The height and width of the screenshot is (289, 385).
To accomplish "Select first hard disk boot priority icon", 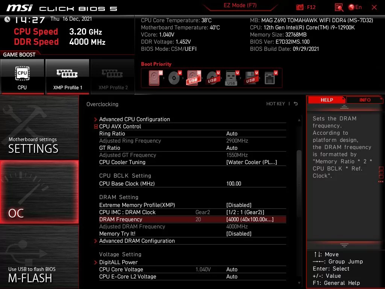I will 155,78.
